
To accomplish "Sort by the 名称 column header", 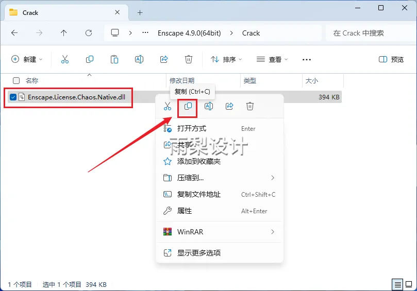I will pos(31,80).
